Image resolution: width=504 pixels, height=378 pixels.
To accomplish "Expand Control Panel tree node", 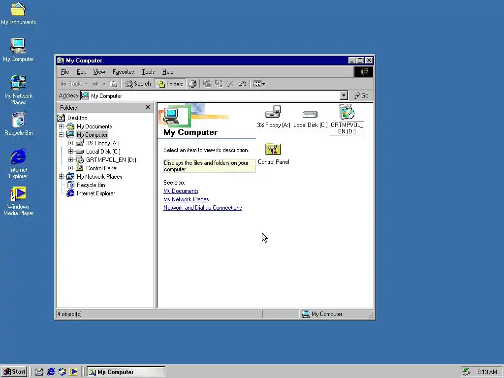I will 71,168.
